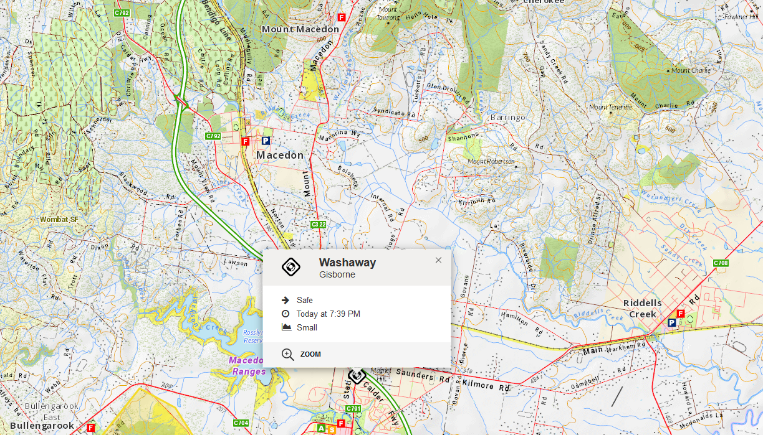Click the red F fire station marker near Mount Macedon
Viewport: 763px width, 435px height.
point(342,17)
